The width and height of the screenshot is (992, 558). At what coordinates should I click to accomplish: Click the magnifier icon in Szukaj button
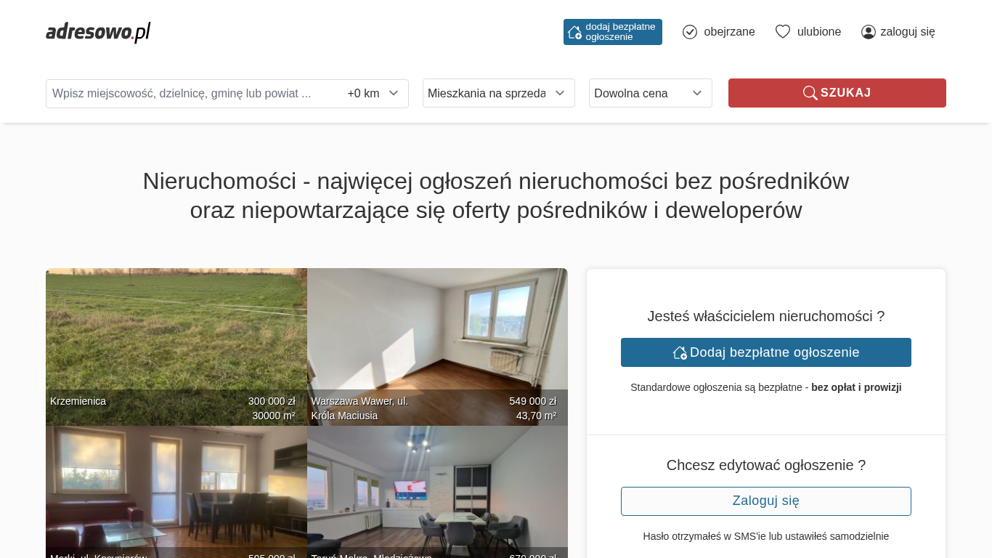point(810,93)
